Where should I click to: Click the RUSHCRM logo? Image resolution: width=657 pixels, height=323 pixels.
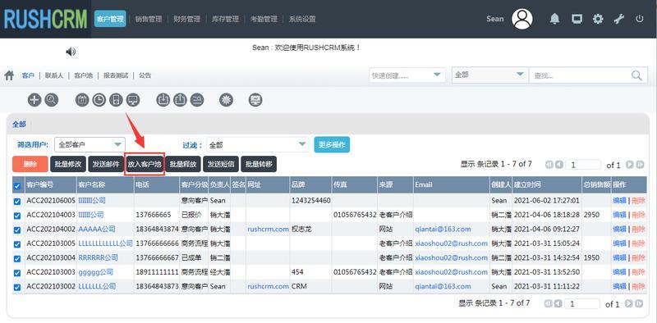coord(46,19)
